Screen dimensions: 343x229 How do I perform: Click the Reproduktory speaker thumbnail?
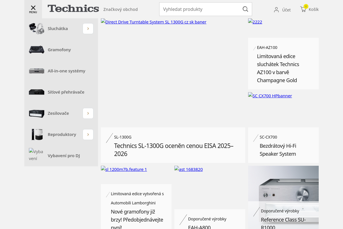[x=37, y=135]
